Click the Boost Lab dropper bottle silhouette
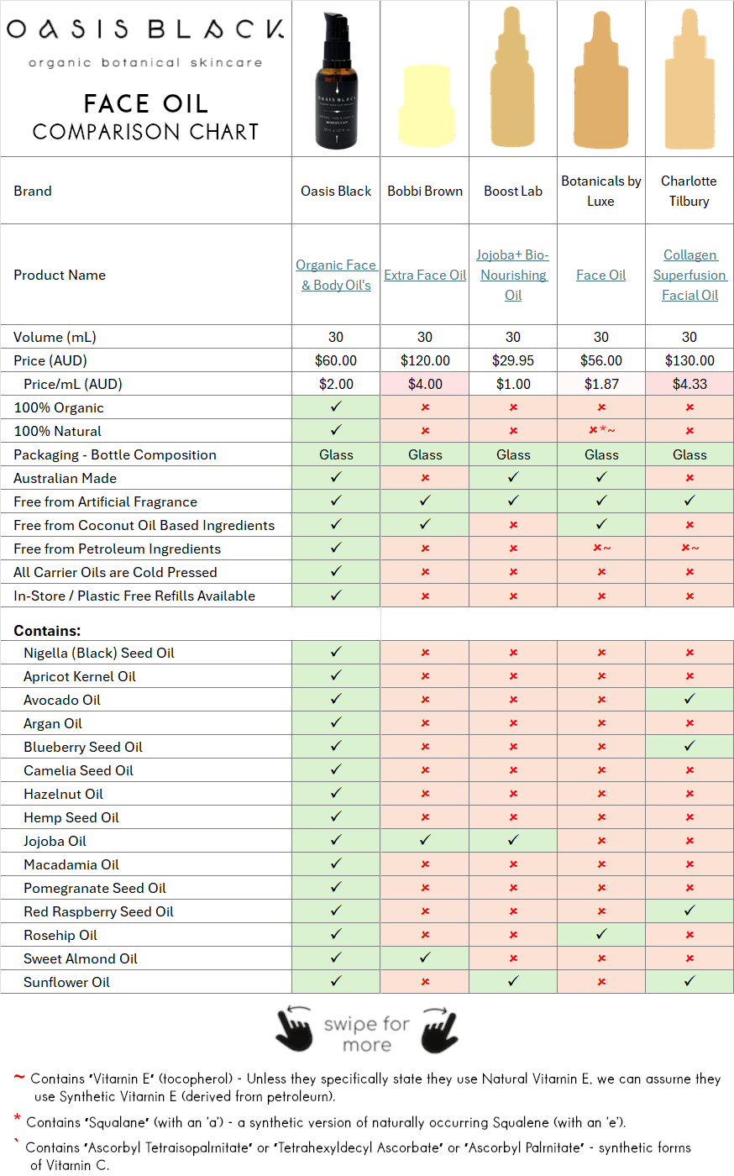The height and width of the screenshot is (1176, 734). pos(512,80)
